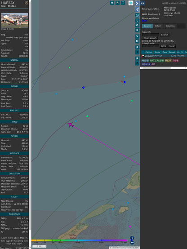The height and width of the screenshot is (249, 187).
Task: Click the P persistence button
Action: pos(137,48)
